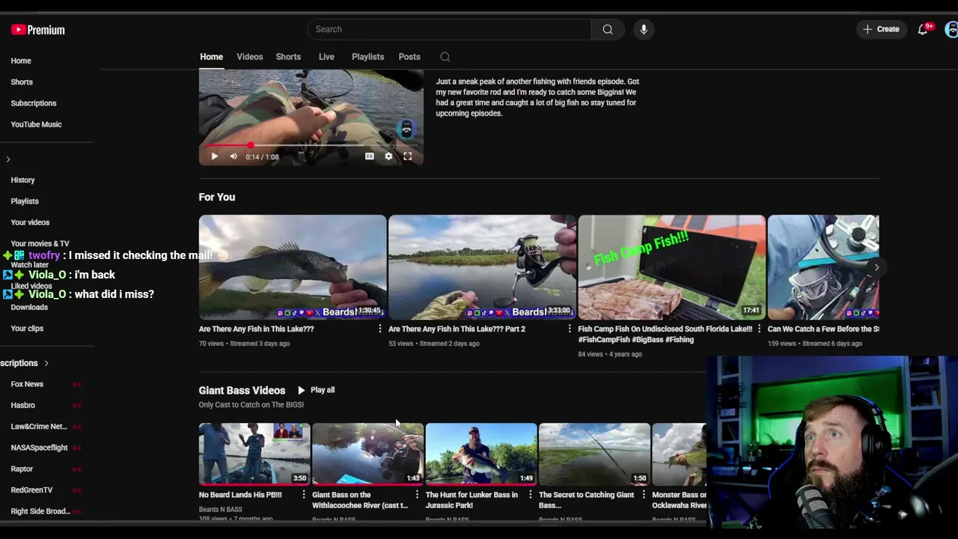Click the channel search magnifier icon
958x539 pixels.
tap(445, 57)
